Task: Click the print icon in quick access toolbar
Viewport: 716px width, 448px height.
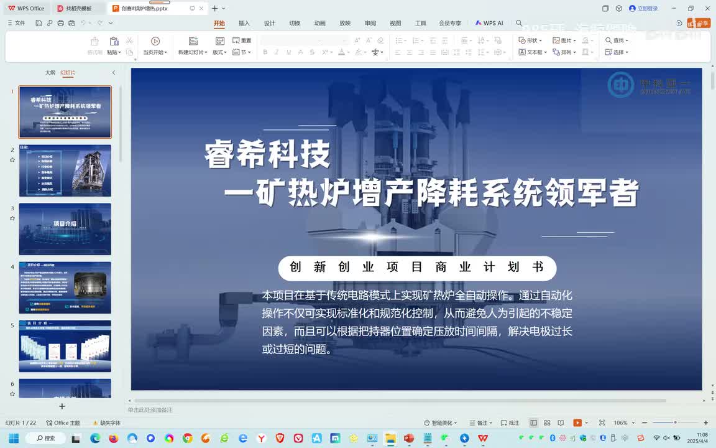Action: click(x=60, y=23)
